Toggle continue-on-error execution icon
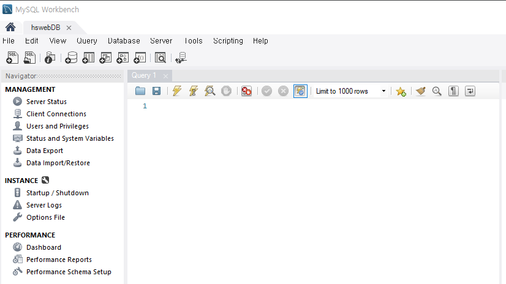This screenshot has width=506, height=284. 246,91
